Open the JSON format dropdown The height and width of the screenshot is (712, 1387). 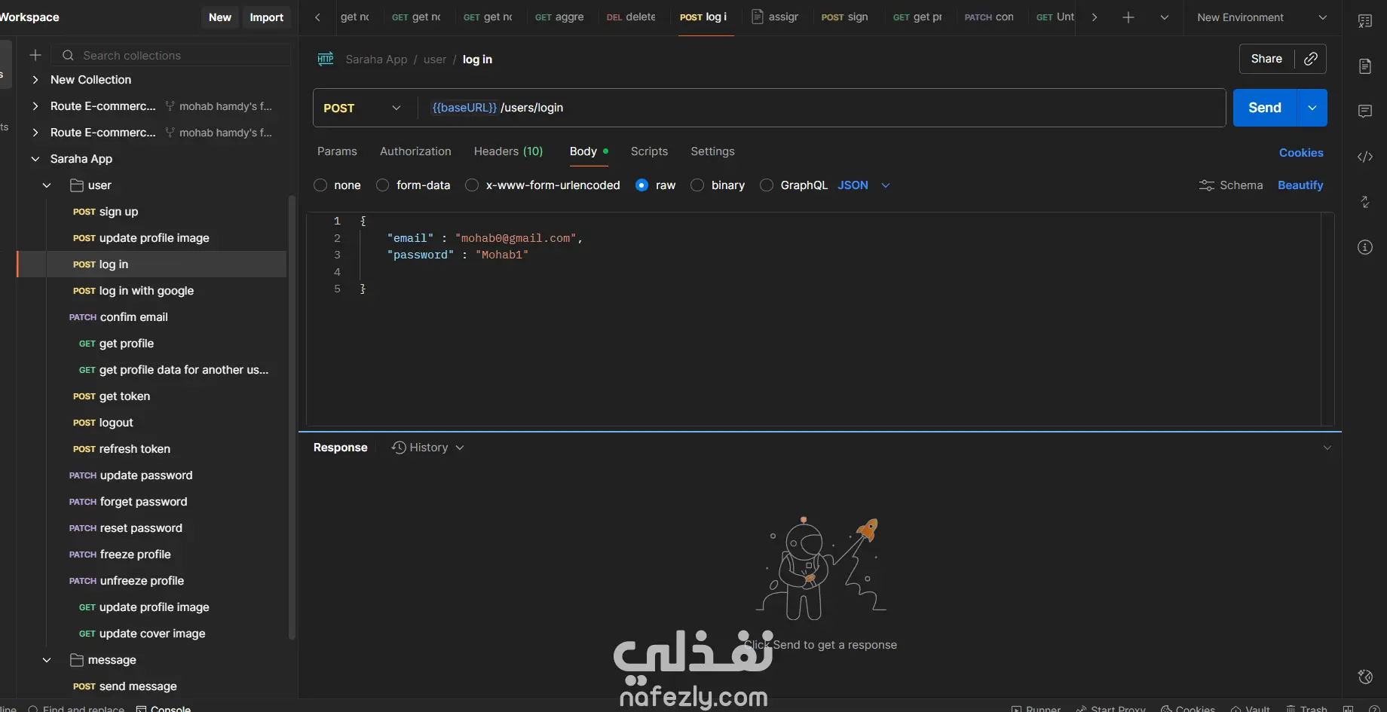click(864, 185)
